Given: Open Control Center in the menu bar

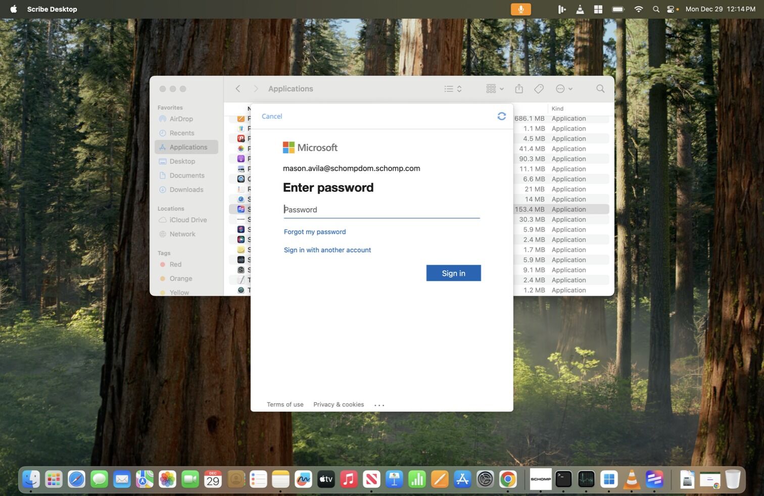Looking at the screenshot, I should tap(671, 9).
